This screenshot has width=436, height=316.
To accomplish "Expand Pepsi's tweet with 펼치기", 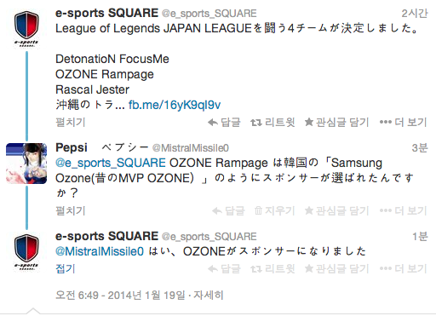I will (71, 211).
